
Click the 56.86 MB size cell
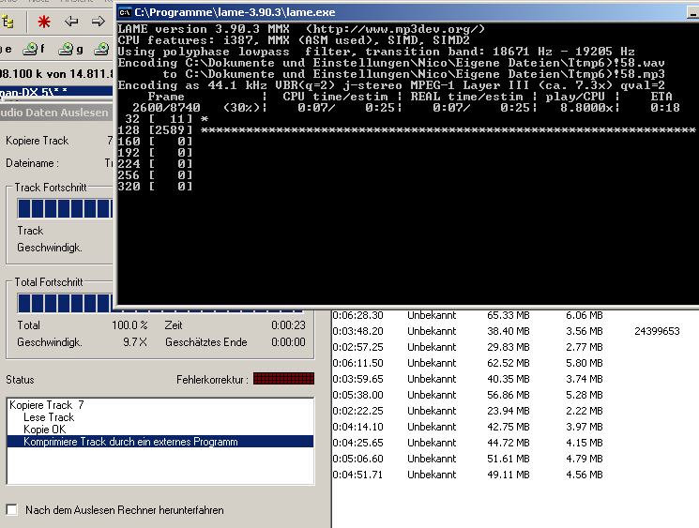(509, 395)
